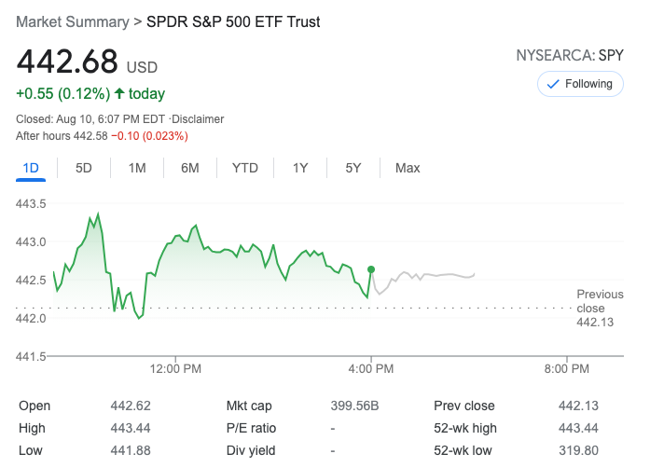Show the 1M price history
The height and width of the screenshot is (468, 650).
pos(137,168)
